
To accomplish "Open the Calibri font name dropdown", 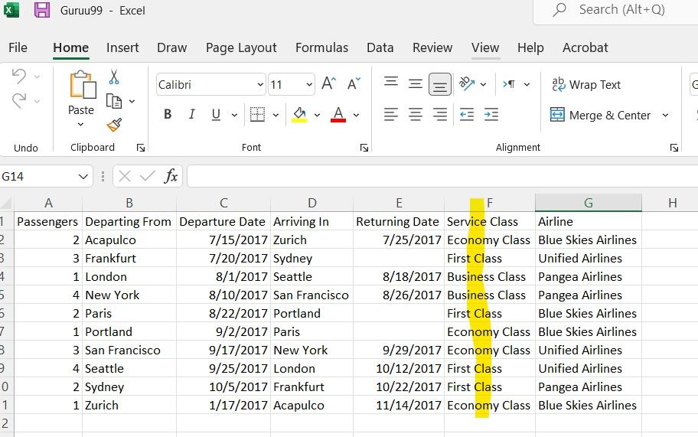I will pyautogui.click(x=260, y=84).
